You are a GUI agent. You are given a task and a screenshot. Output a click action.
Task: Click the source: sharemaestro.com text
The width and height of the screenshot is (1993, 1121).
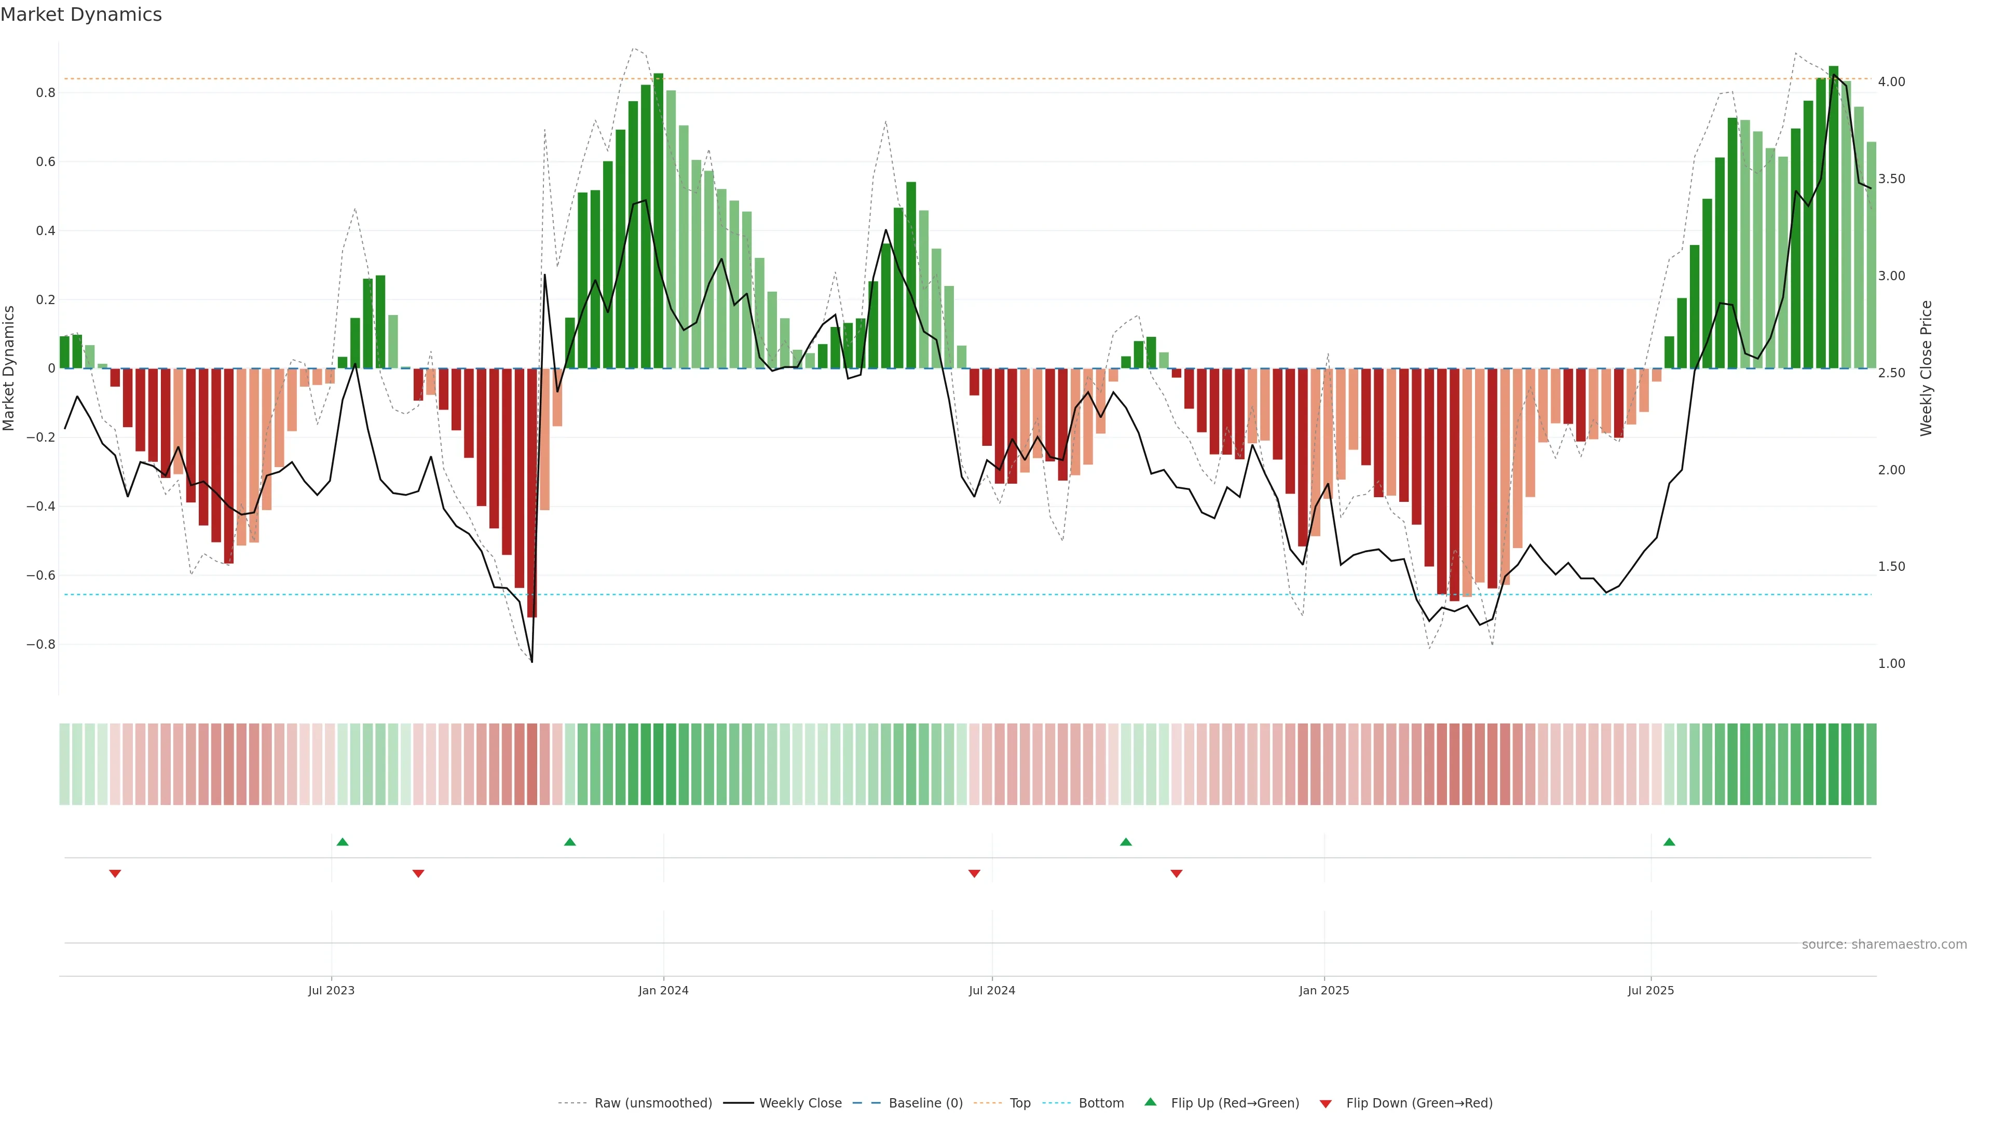pyautogui.click(x=1884, y=945)
